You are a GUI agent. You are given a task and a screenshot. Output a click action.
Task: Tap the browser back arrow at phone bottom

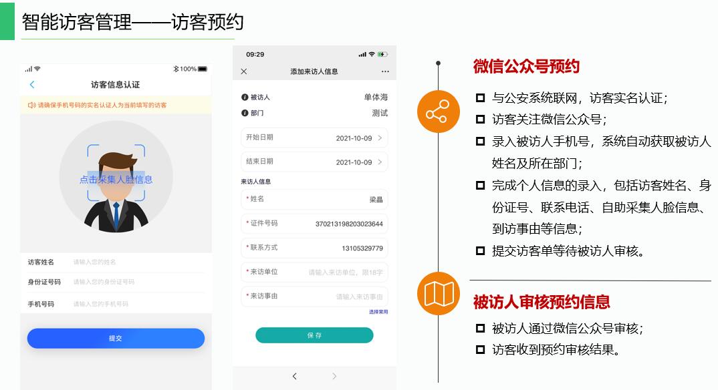tap(294, 377)
